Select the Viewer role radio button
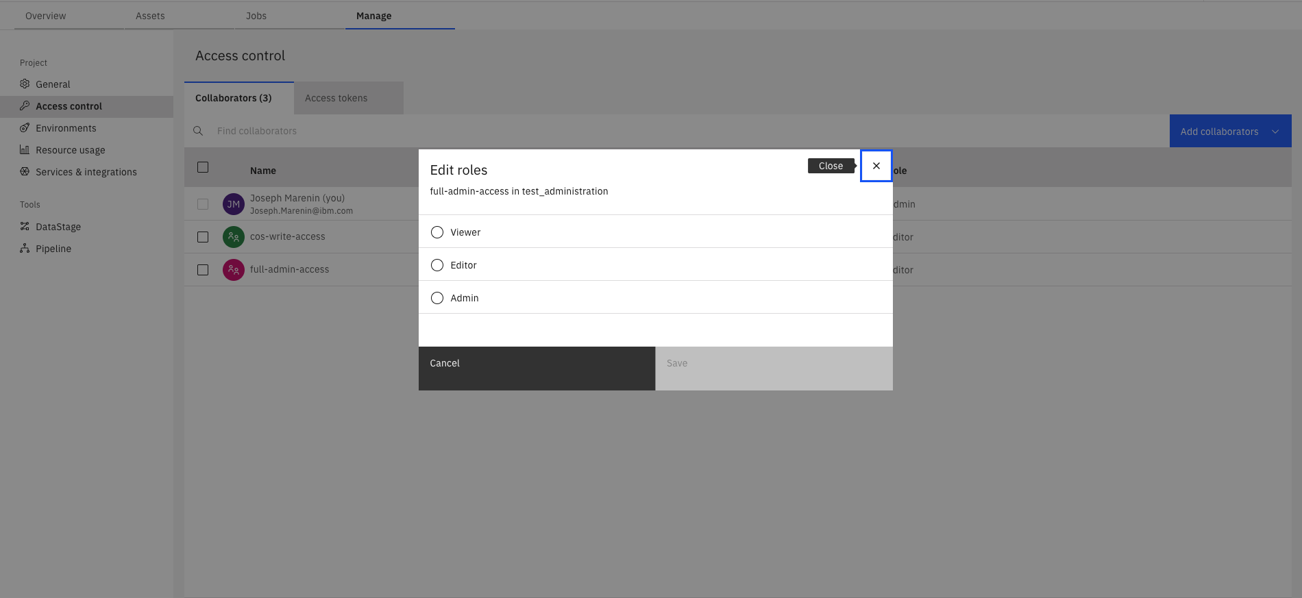 [x=437, y=232]
